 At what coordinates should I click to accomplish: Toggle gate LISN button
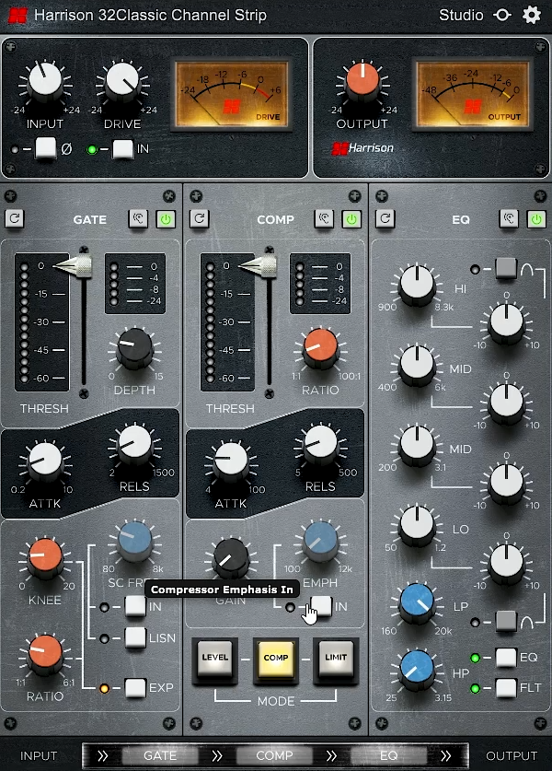[x=135, y=637]
